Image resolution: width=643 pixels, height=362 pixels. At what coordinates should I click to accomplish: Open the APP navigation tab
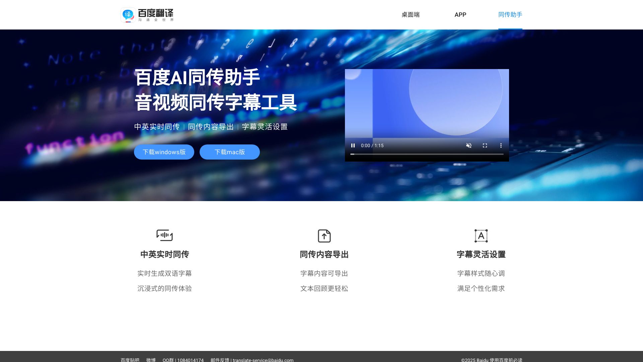click(x=460, y=15)
